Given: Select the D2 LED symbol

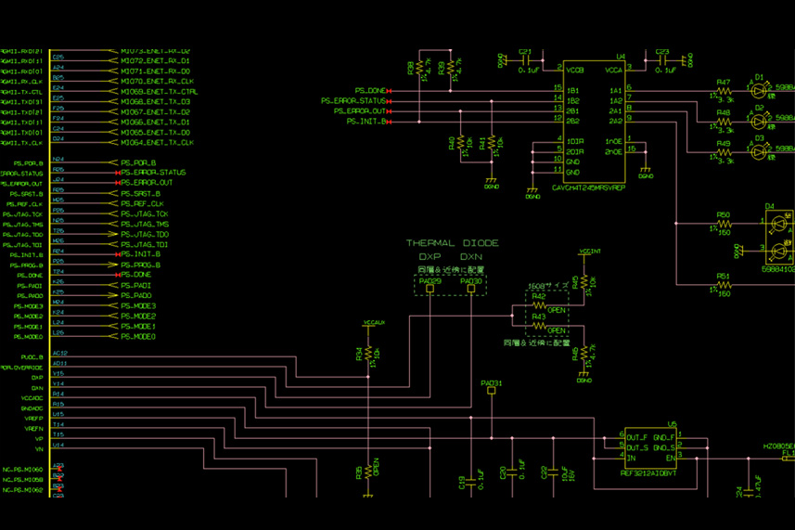Looking at the screenshot, I should tap(759, 122).
